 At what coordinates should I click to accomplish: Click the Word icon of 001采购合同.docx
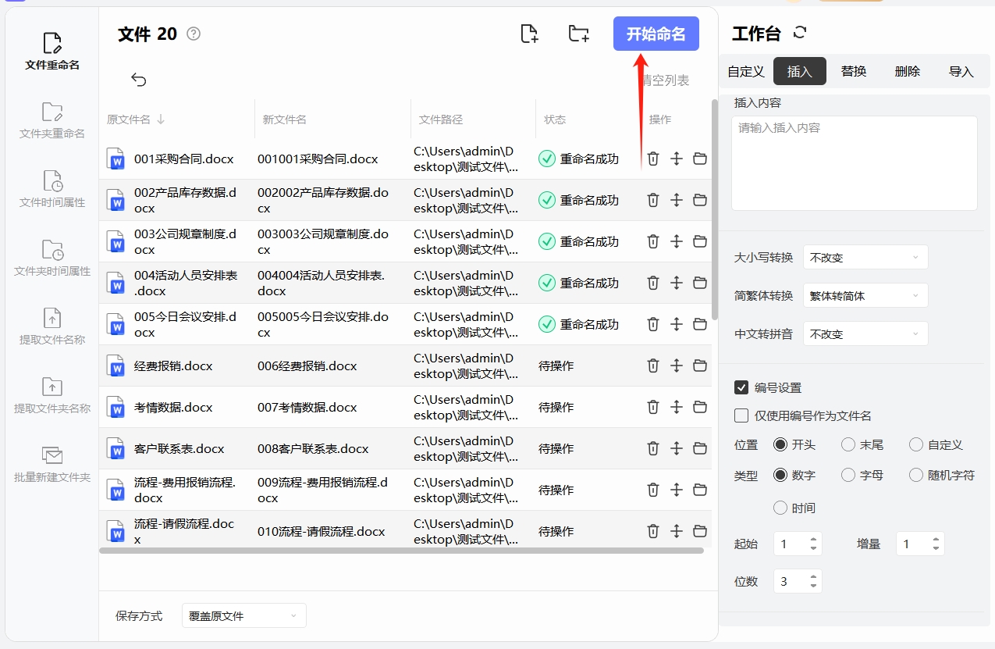(x=115, y=159)
